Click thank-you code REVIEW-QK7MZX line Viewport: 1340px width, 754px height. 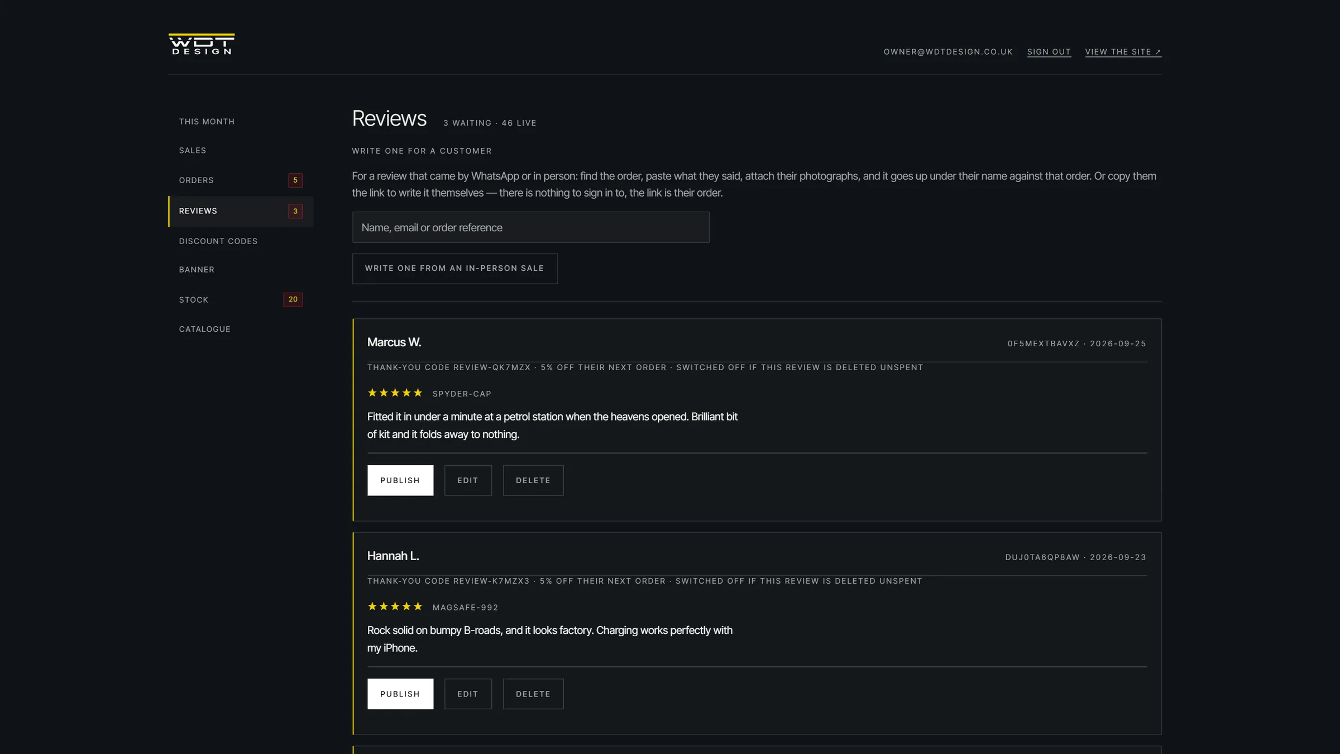pyautogui.click(x=645, y=368)
